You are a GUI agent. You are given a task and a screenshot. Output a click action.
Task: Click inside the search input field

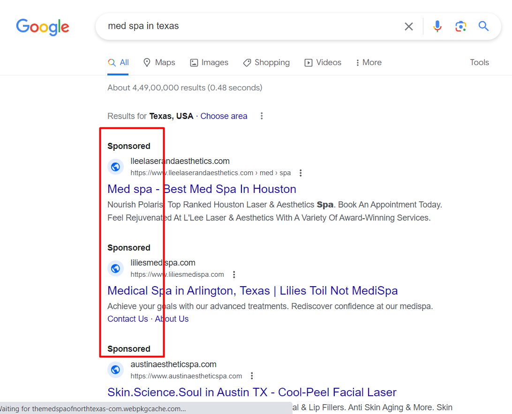coord(234,26)
